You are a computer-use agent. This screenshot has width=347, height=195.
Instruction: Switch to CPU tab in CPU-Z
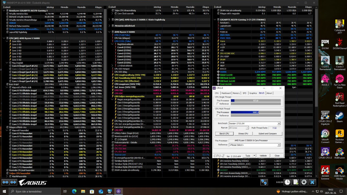[x=216, y=93]
